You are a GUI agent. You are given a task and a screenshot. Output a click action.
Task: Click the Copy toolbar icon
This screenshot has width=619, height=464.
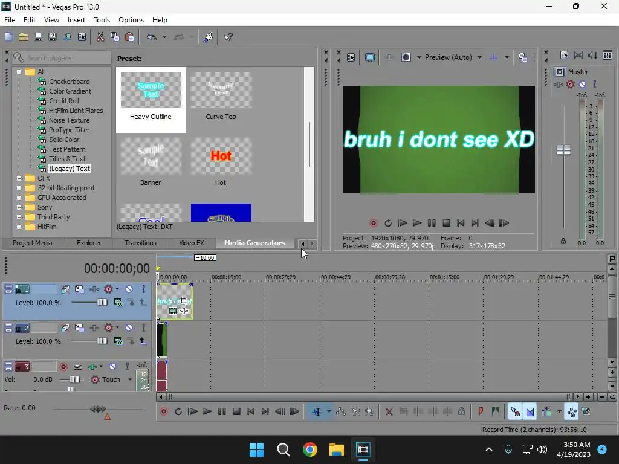(x=115, y=37)
